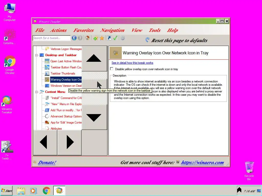Viewport: 262px width, 196px height.
Task: Open the Actions menu
Action: click(58, 30)
